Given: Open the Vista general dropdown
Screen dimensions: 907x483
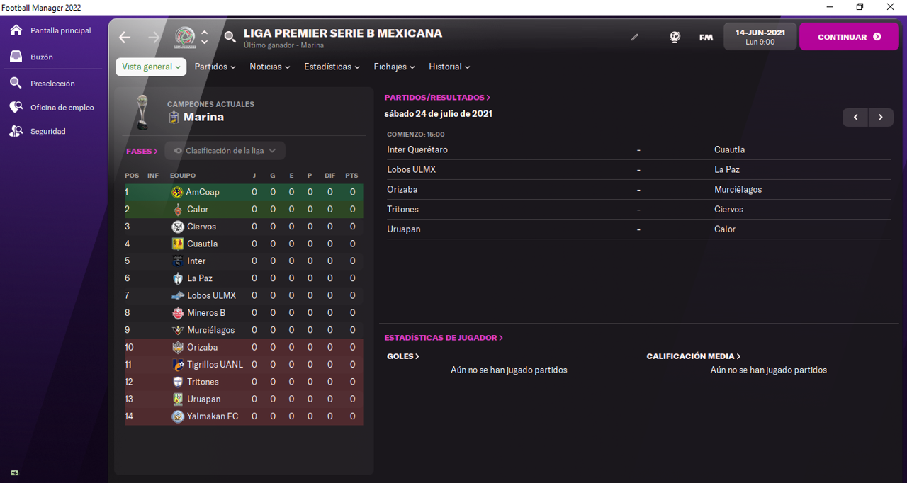Looking at the screenshot, I should (x=151, y=67).
